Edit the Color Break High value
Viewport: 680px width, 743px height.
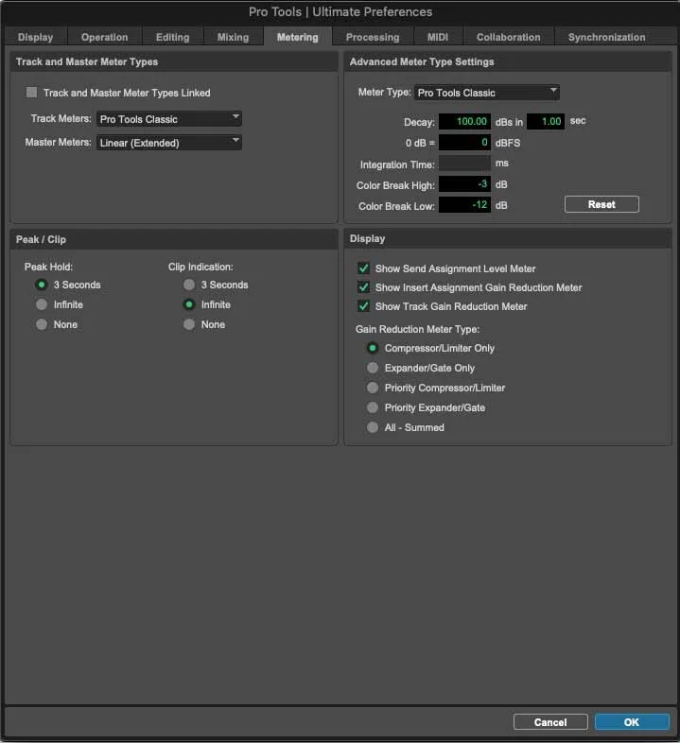(x=464, y=184)
